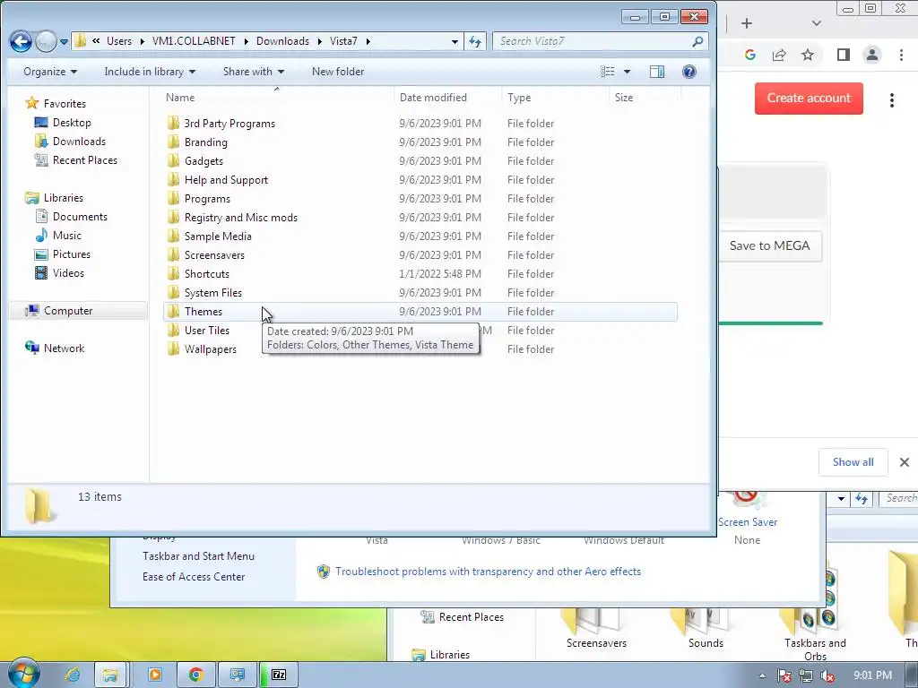Image resolution: width=918 pixels, height=688 pixels.
Task: Open 7-Zip from the taskbar
Action: [x=279, y=675]
